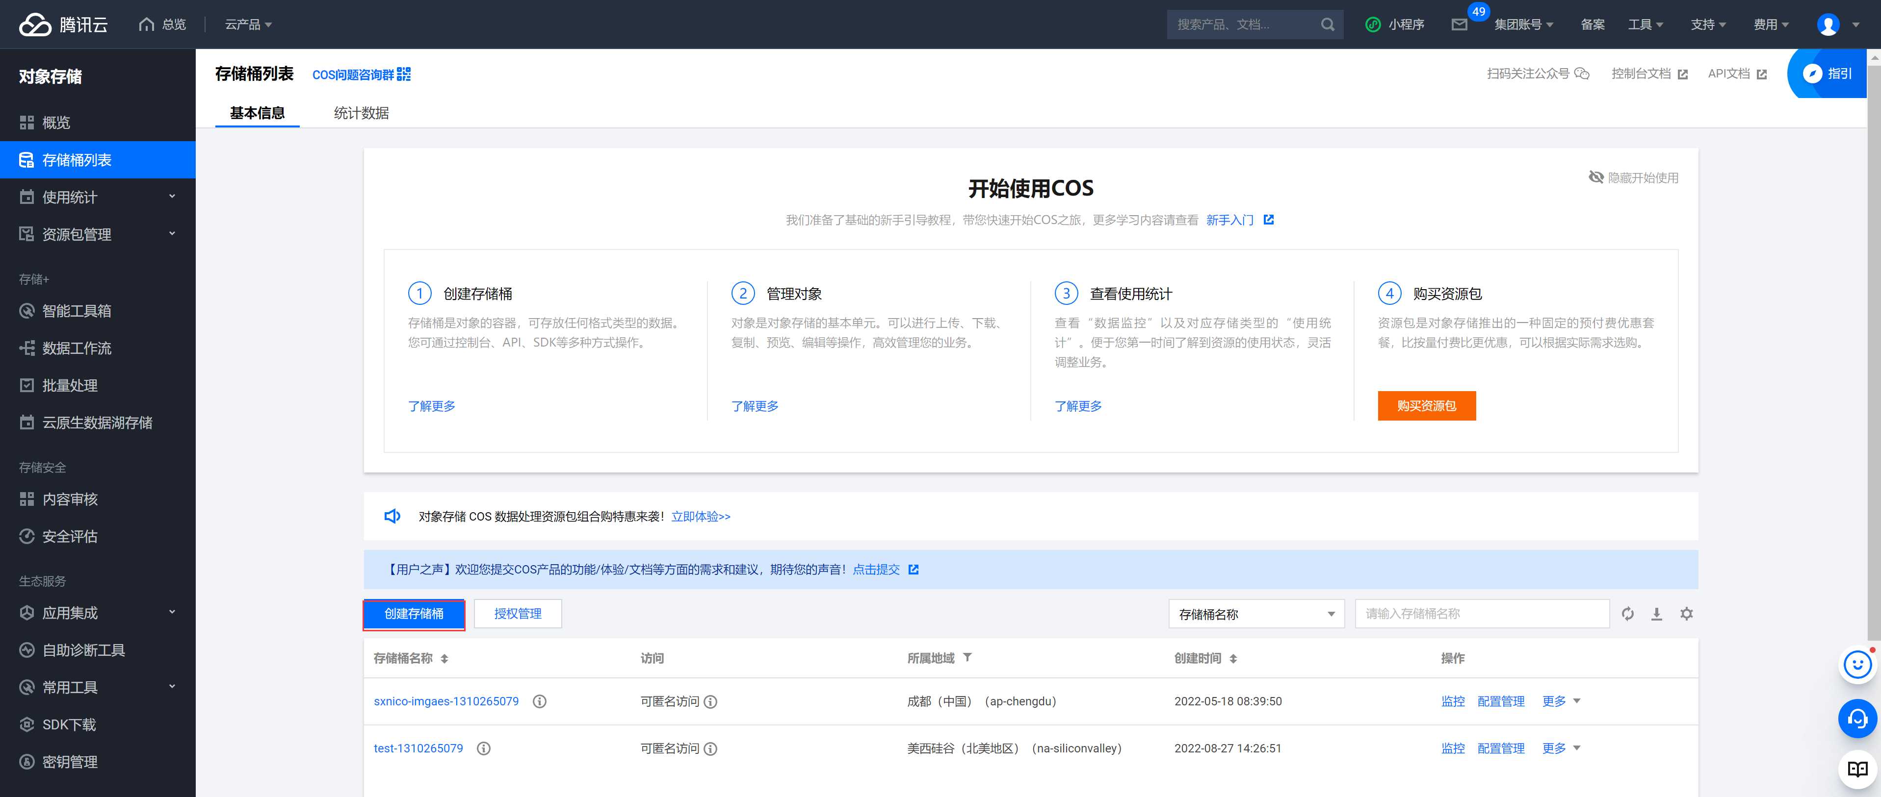Click the region filter funnel icon
This screenshot has height=797, width=1881.
tap(967, 658)
